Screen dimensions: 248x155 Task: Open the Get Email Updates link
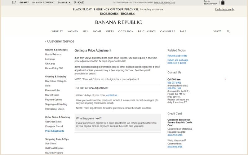pos(54,148)
